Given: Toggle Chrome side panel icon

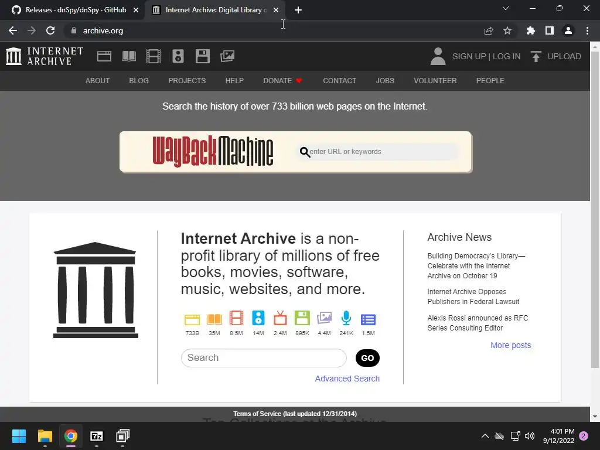Looking at the screenshot, I should tap(550, 30).
